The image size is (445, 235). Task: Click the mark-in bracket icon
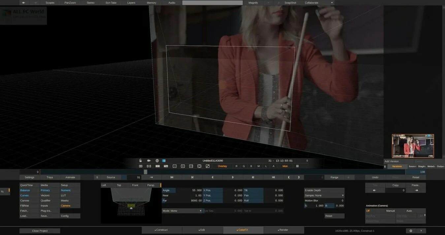point(289,177)
